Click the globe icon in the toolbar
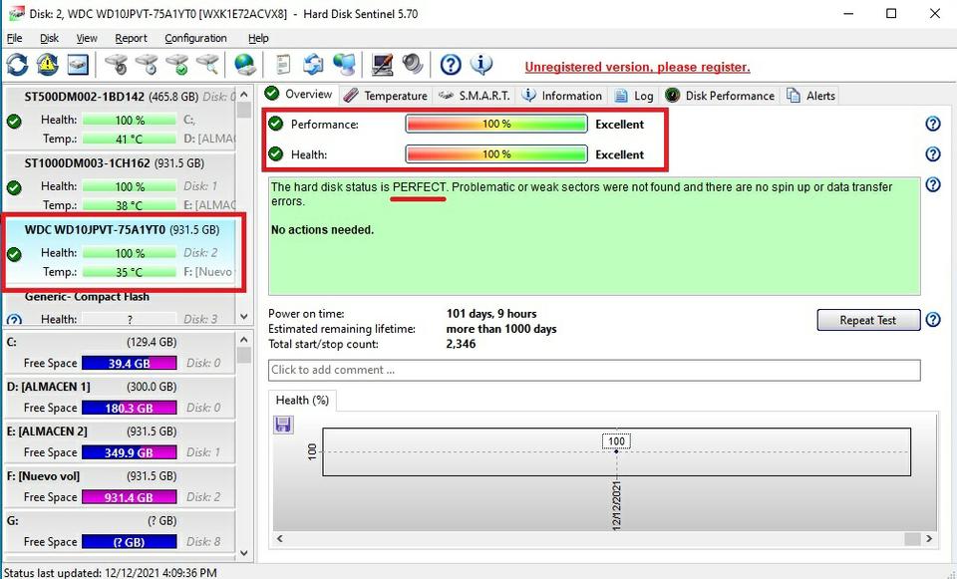Image resolution: width=957 pixels, height=579 pixels. coord(244,66)
